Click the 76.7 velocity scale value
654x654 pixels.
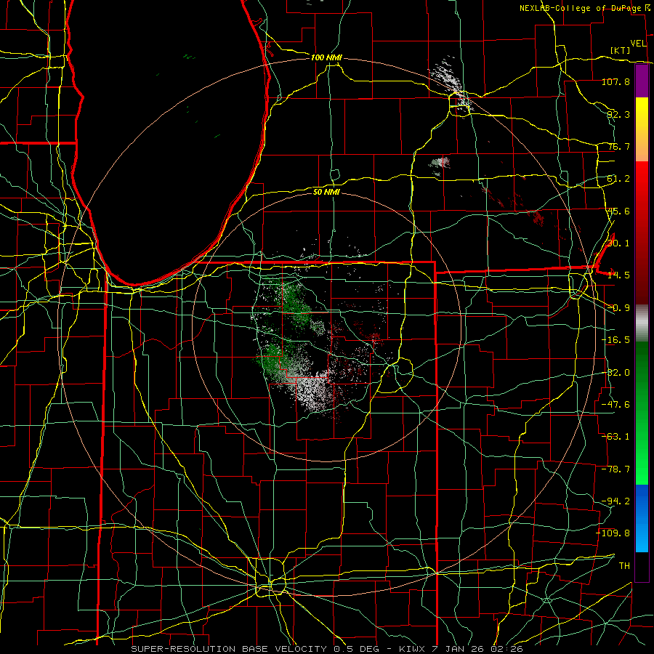click(618, 146)
